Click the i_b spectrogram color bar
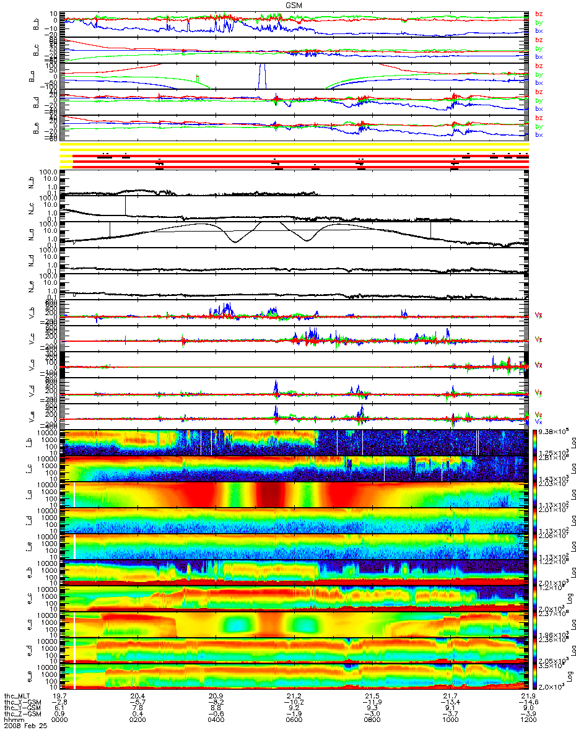576x743 pixels. point(536,443)
